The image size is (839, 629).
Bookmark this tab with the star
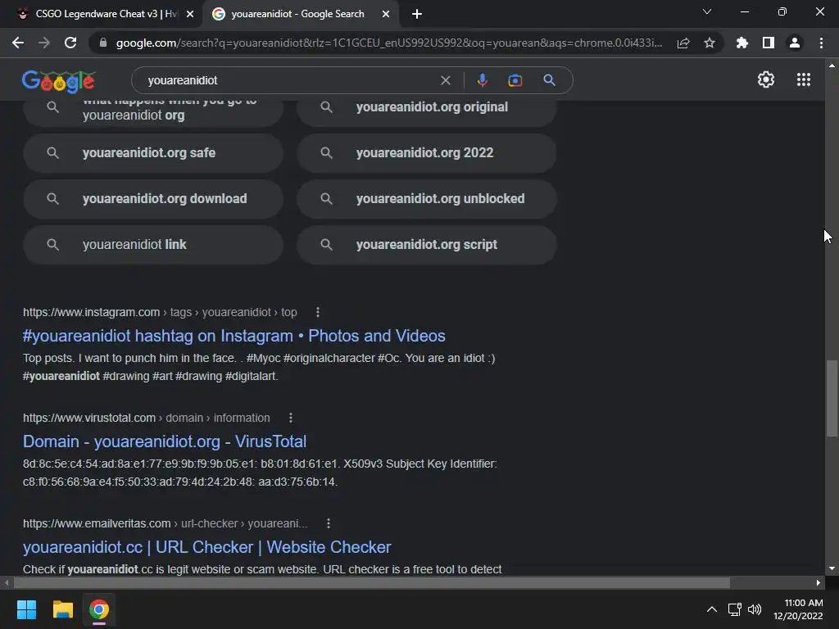coord(710,43)
